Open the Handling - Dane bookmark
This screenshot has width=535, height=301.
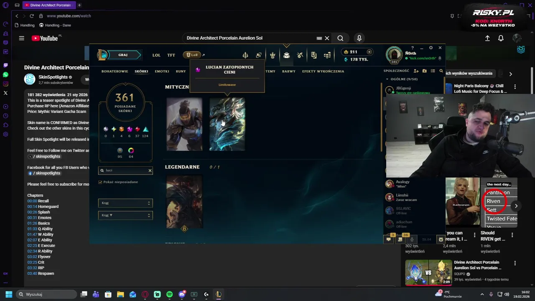54,25
